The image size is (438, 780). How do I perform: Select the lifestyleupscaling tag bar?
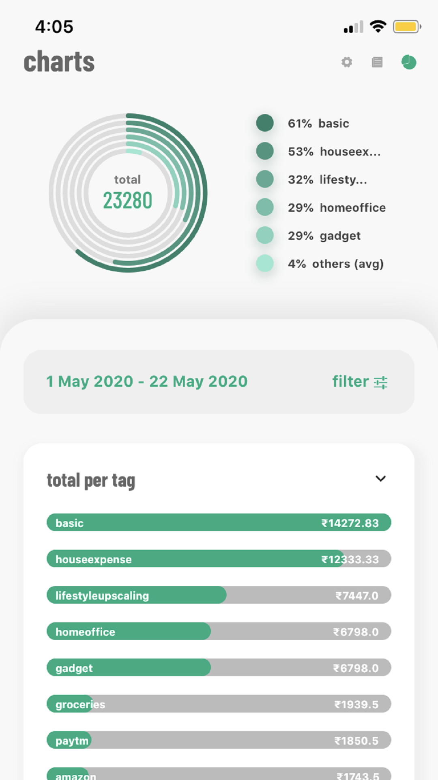tap(219, 595)
